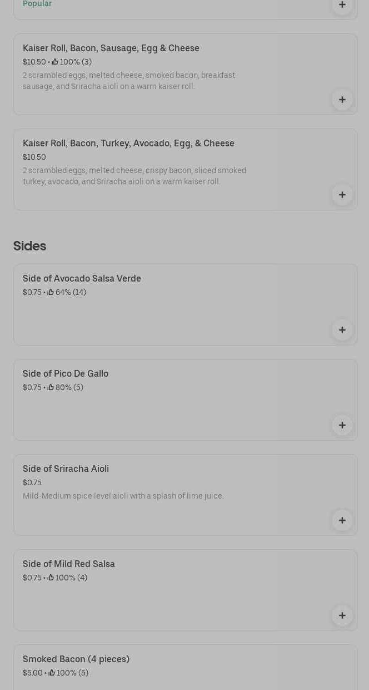Add Side of Avocado Salsa Verde
The image size is (369, 690).
pos(342,330)
